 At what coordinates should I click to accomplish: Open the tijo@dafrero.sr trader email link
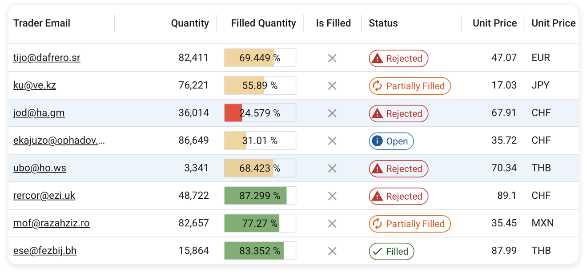(x=47, y=57)
